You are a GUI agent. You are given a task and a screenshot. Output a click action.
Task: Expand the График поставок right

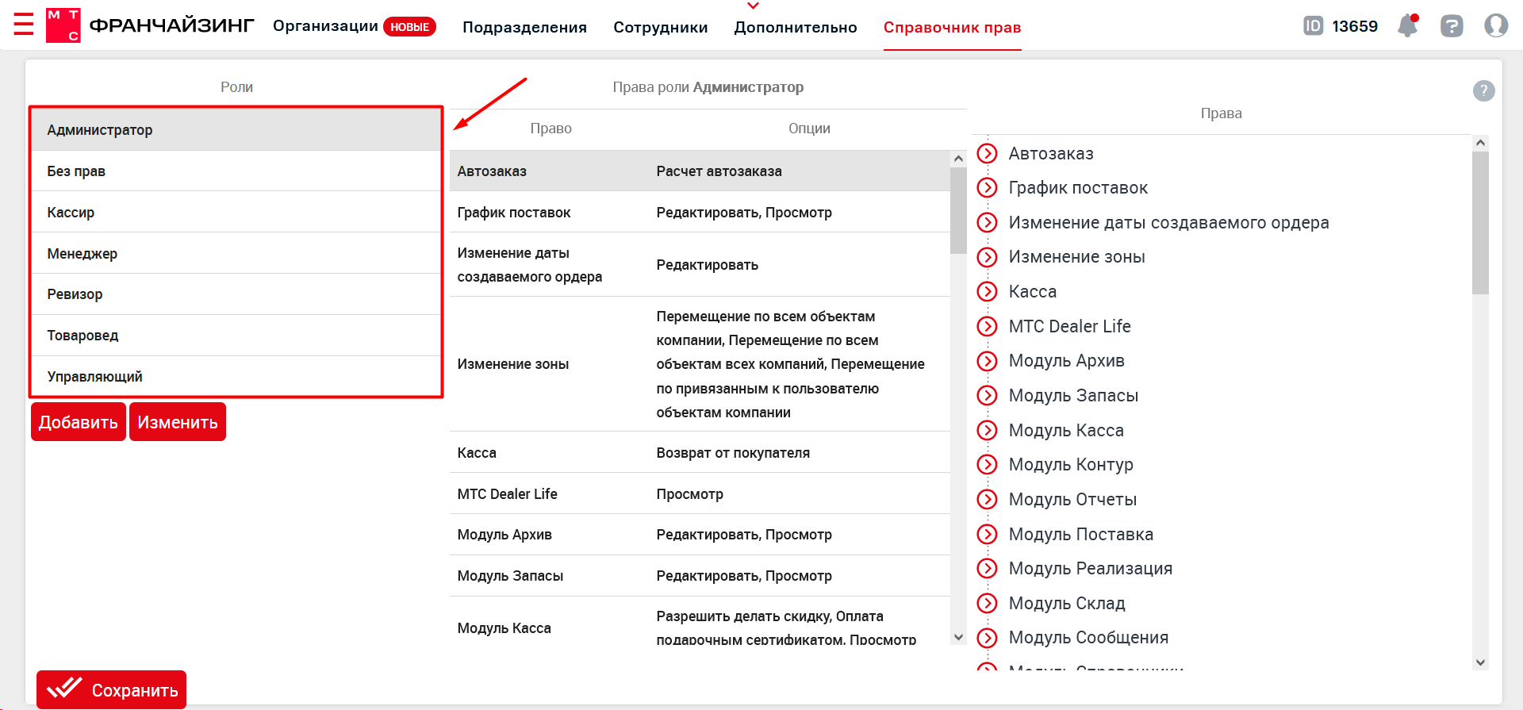pyautogui.click(x=987, y=188)
